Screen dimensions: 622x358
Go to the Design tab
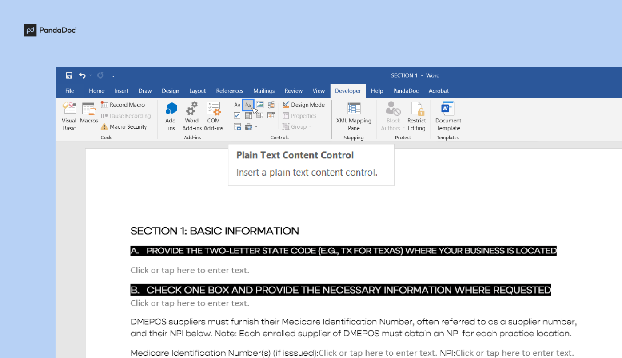tap(170, 91)
